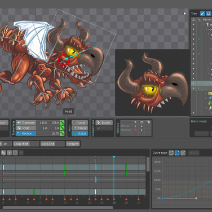Click the Stepped button
This screenshot has height=212, width=212.
(73, 144)
